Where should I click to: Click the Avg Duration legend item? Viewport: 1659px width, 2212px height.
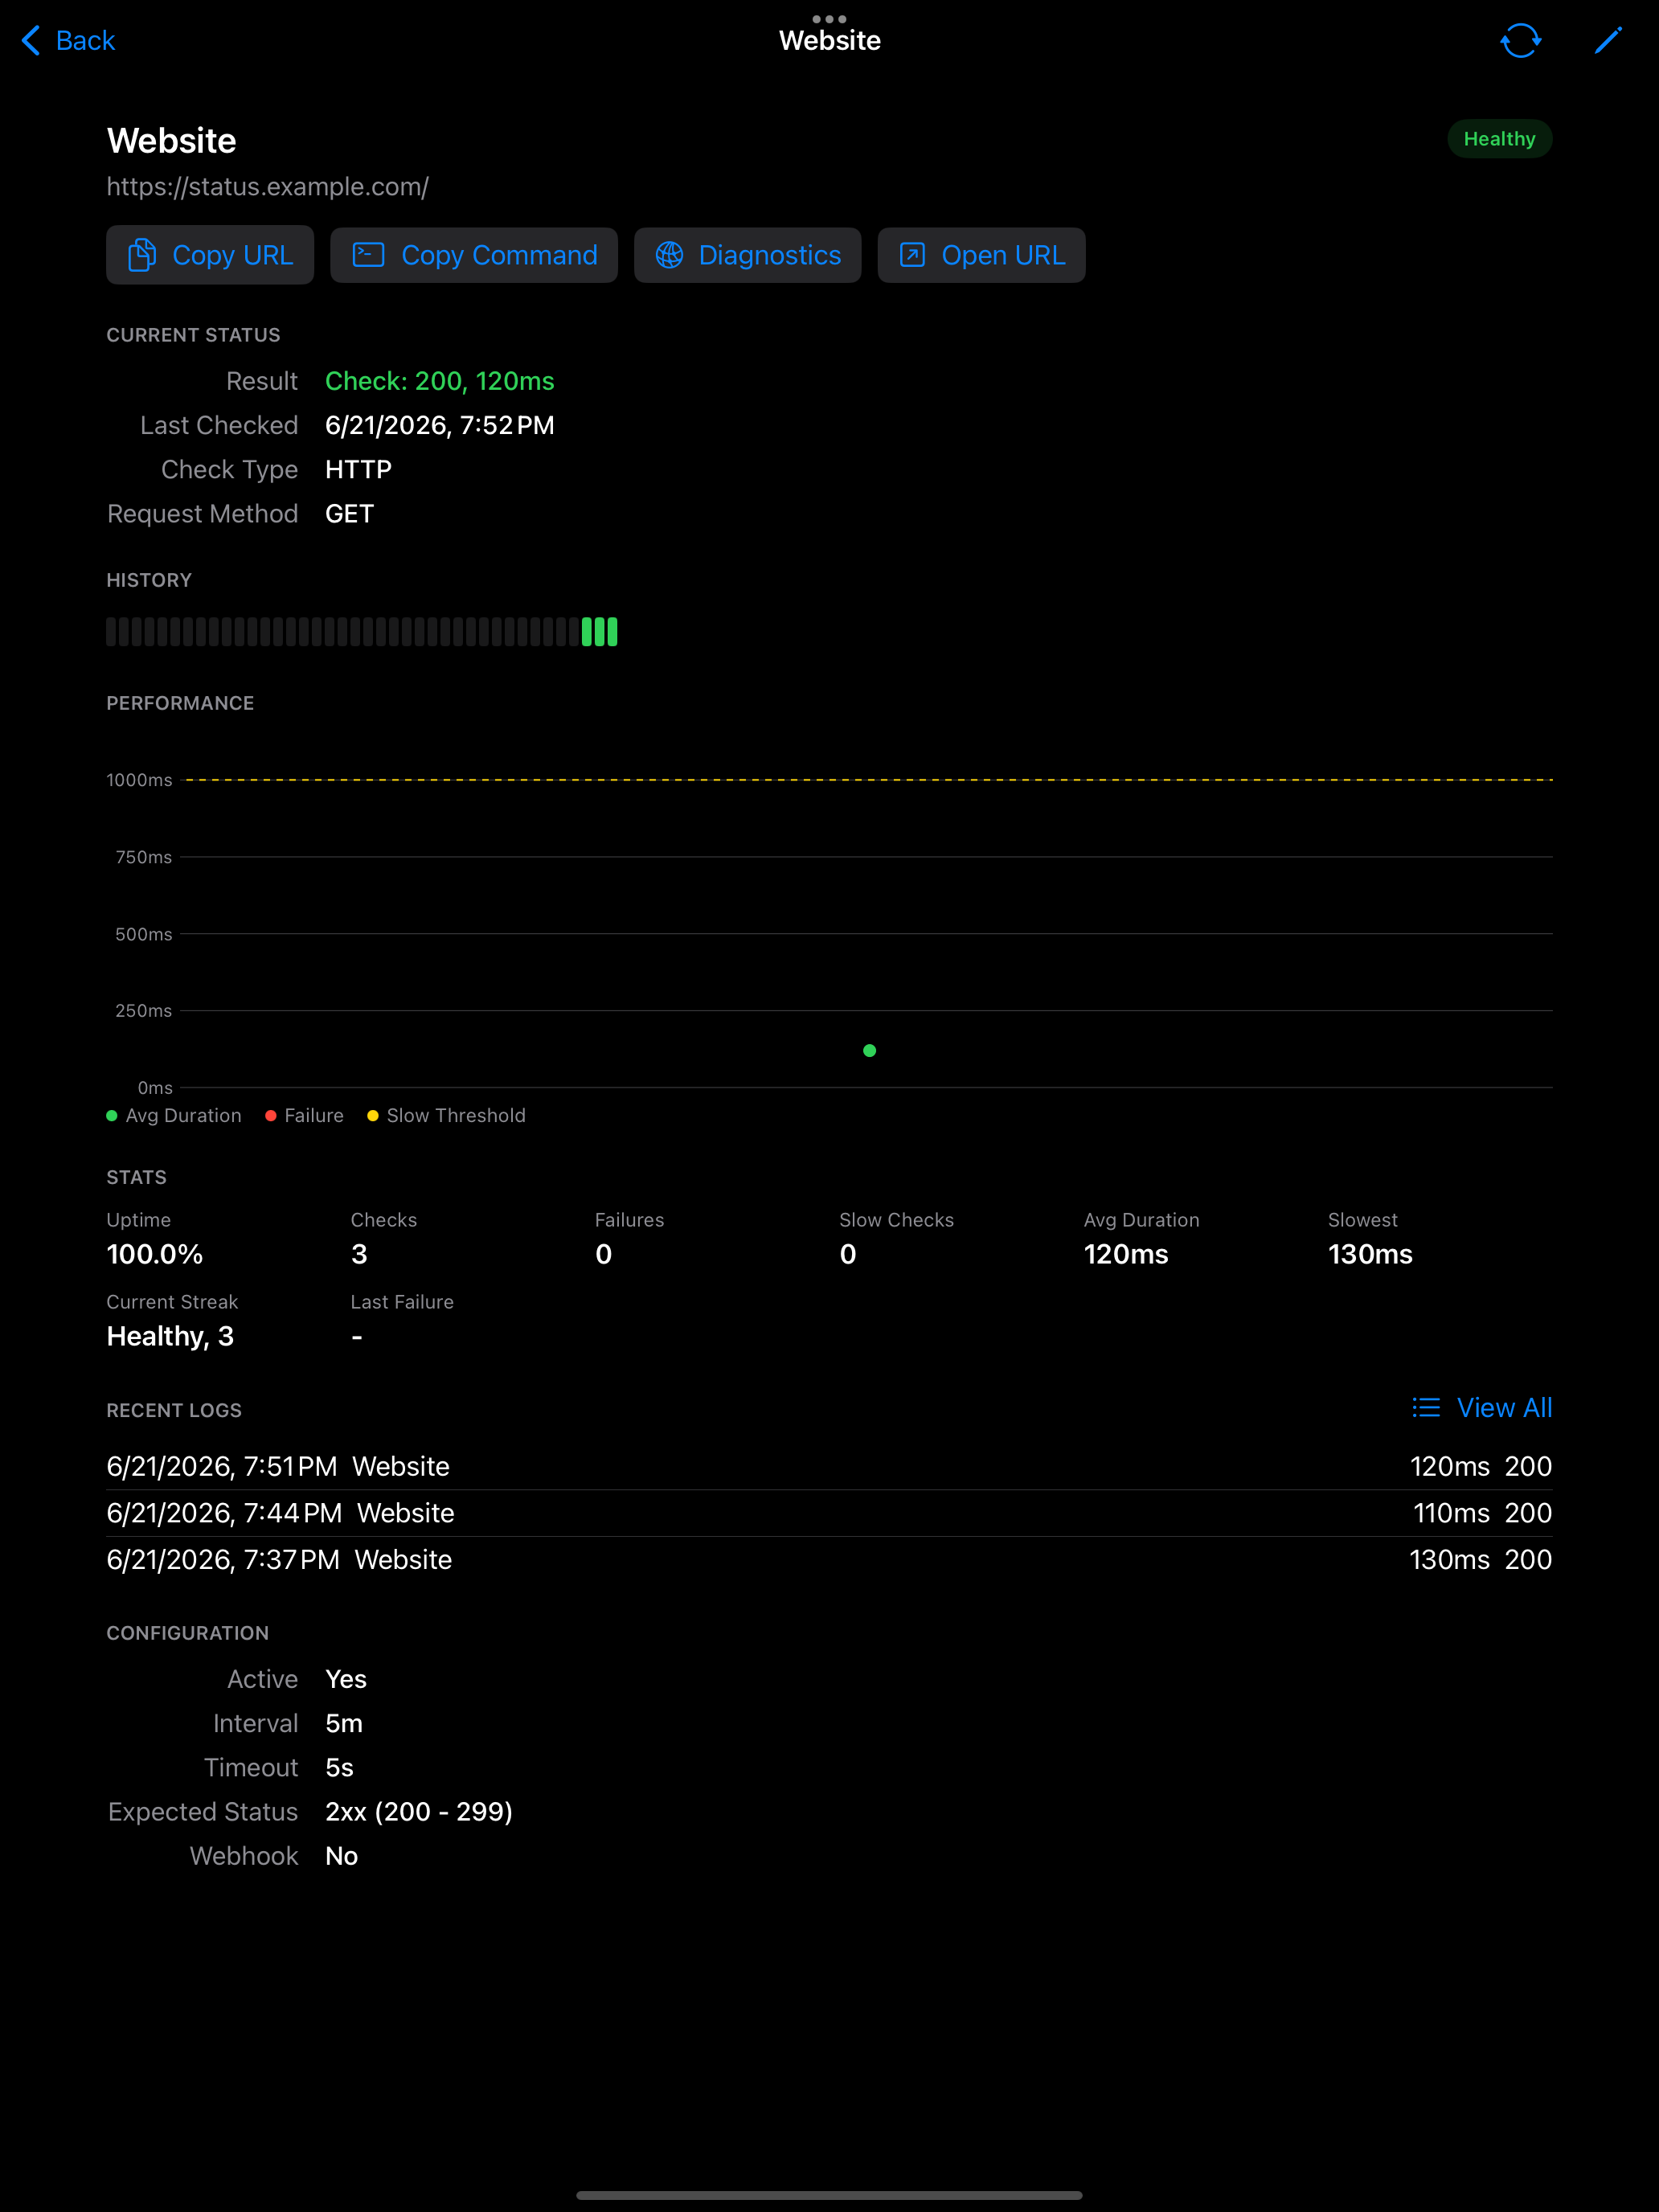tap(174, 1115)
